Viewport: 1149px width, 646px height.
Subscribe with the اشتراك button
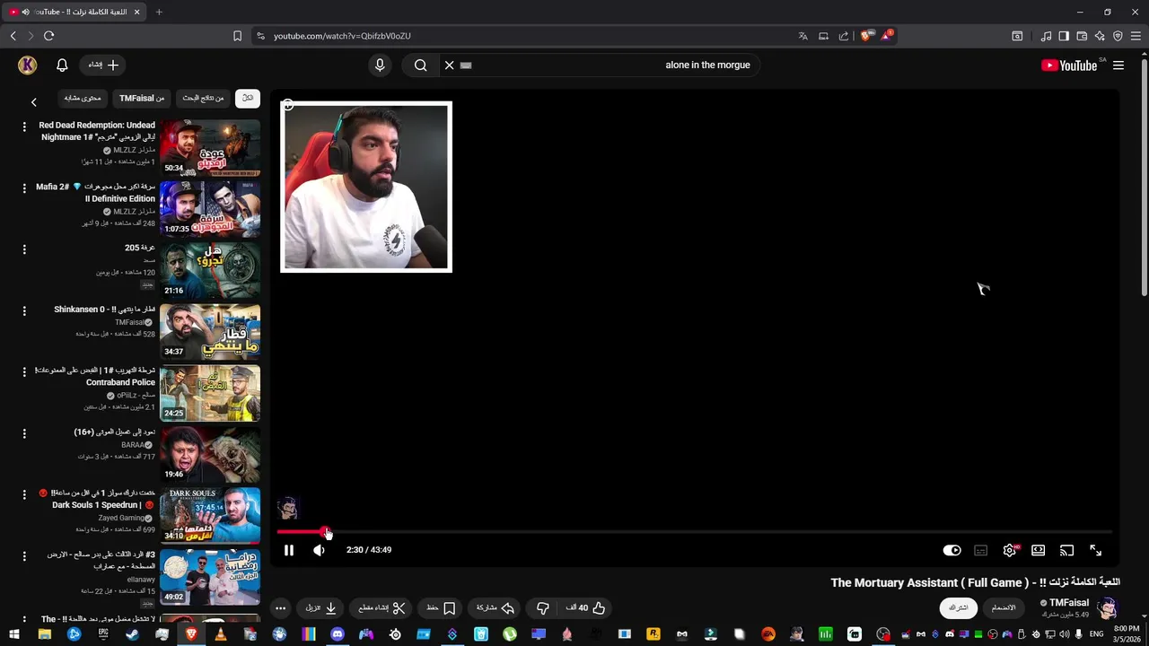click(x=959, y=607)
